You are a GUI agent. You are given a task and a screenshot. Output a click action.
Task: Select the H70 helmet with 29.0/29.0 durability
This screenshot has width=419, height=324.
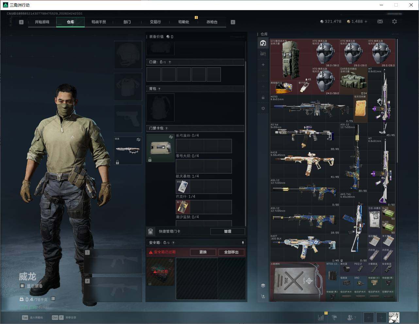[353, 53]
